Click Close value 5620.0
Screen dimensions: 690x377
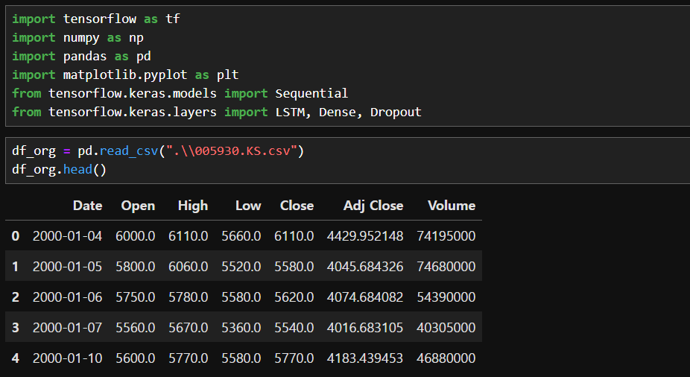(294, 297)
